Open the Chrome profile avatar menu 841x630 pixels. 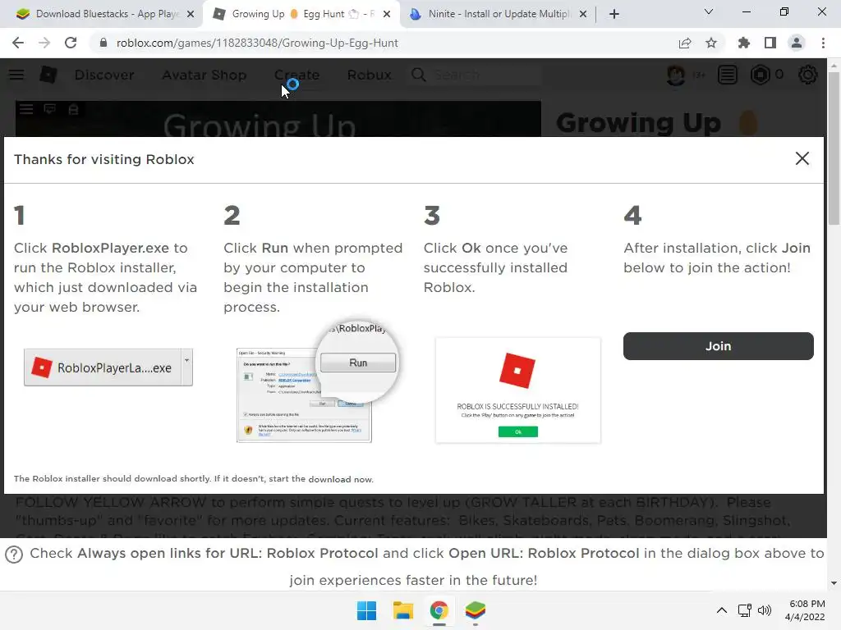797,43
